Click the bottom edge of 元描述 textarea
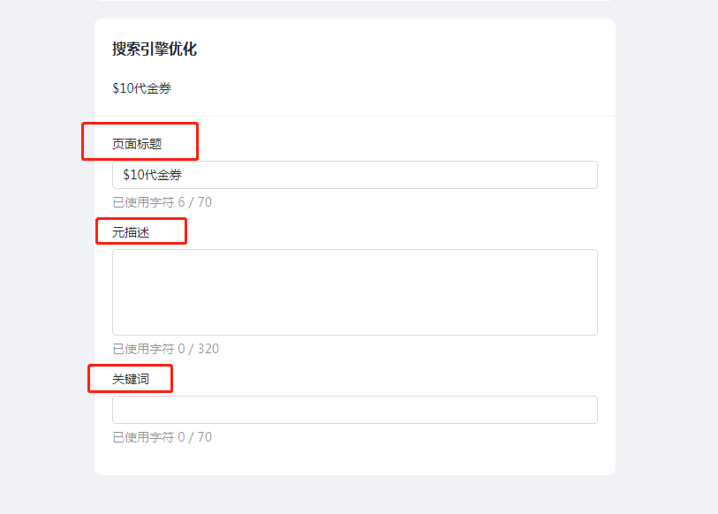 pos(355,335)
